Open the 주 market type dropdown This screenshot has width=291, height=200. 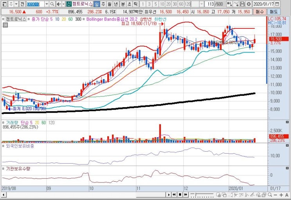tap(16, 4)
